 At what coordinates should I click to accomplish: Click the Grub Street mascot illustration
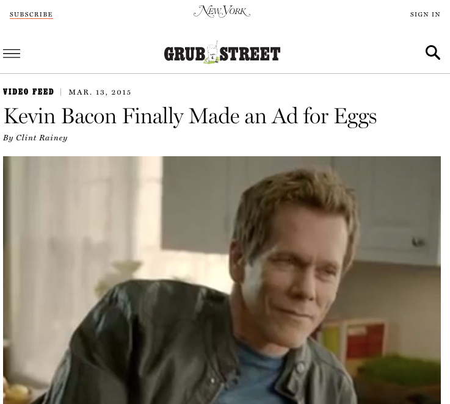click(x=212, y=52)
